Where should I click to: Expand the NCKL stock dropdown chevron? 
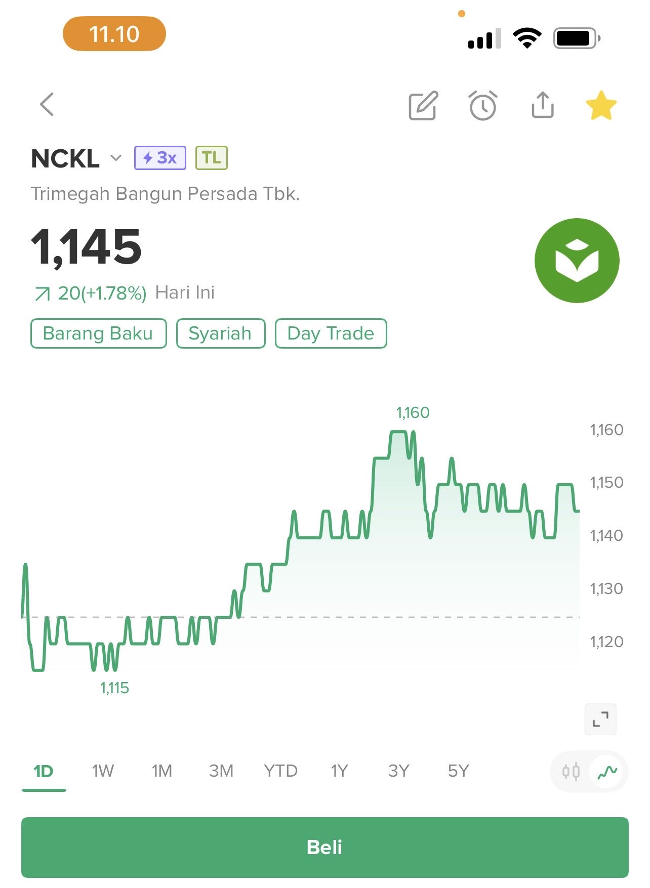click(x=116, y=158)
